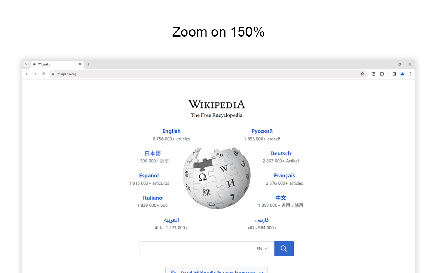Start the Wikipedia search with magnifier button
This screenshot has width=437, height=273.
tap(284, 248)
